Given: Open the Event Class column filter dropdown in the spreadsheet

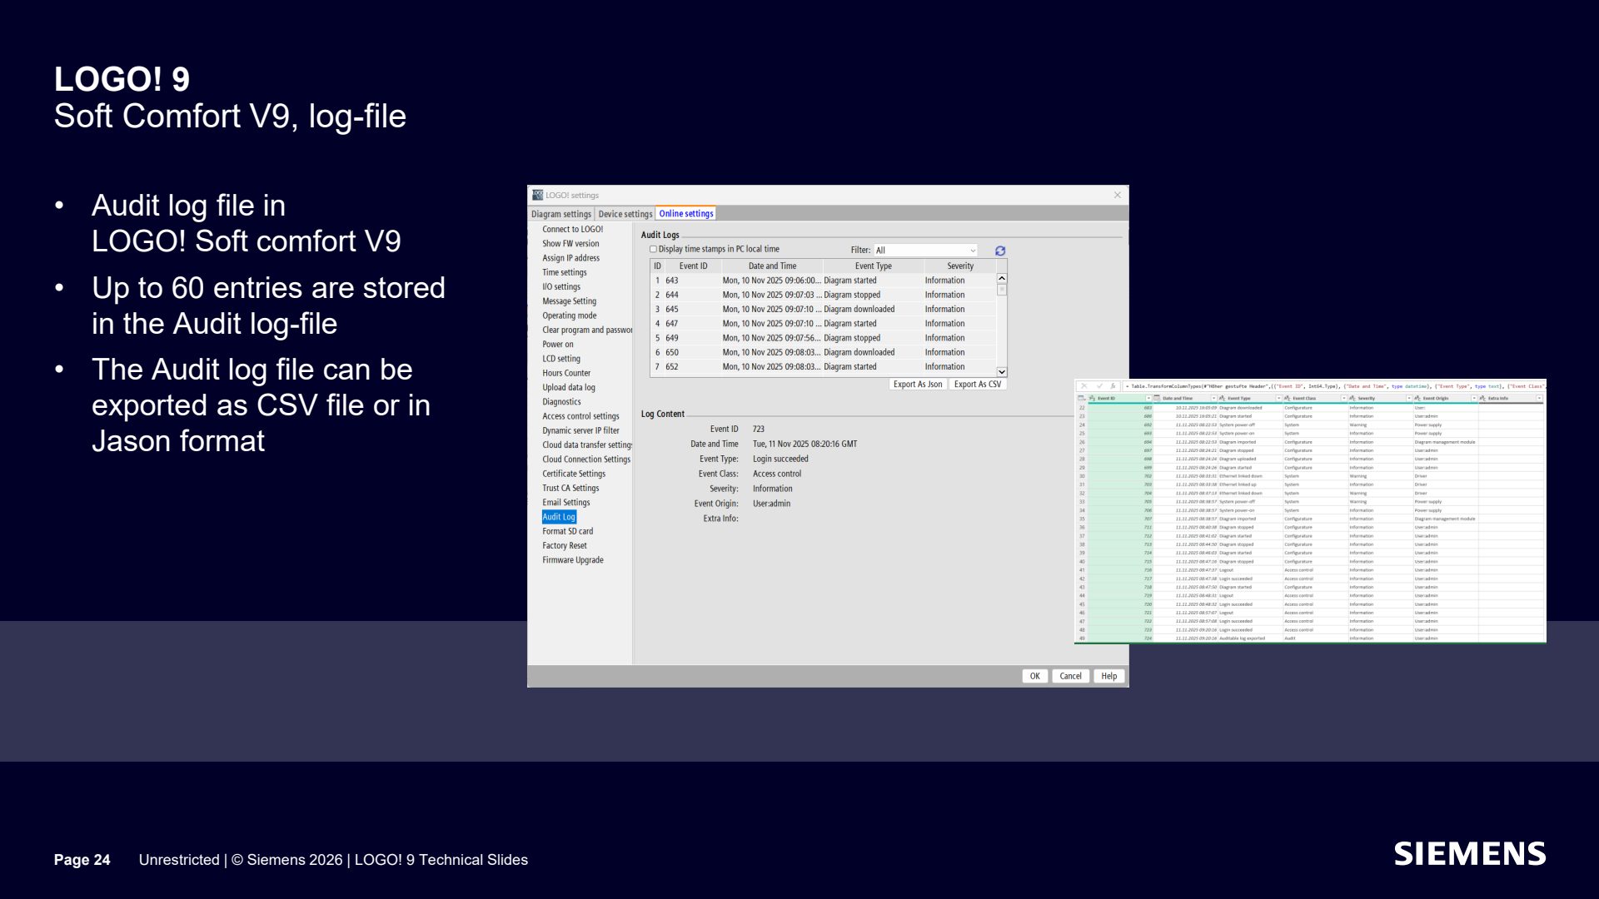Looking at the screenshot, I should [x=1344, y=398].
